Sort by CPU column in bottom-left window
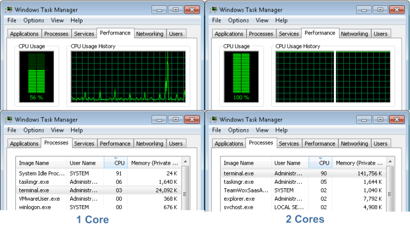This screenshot has height=227, width=410. click(x=116, y=163)
